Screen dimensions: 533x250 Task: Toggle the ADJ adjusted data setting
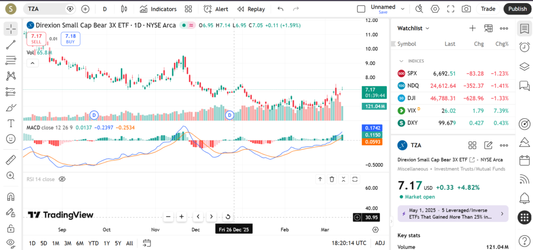[x=380, y=243]
